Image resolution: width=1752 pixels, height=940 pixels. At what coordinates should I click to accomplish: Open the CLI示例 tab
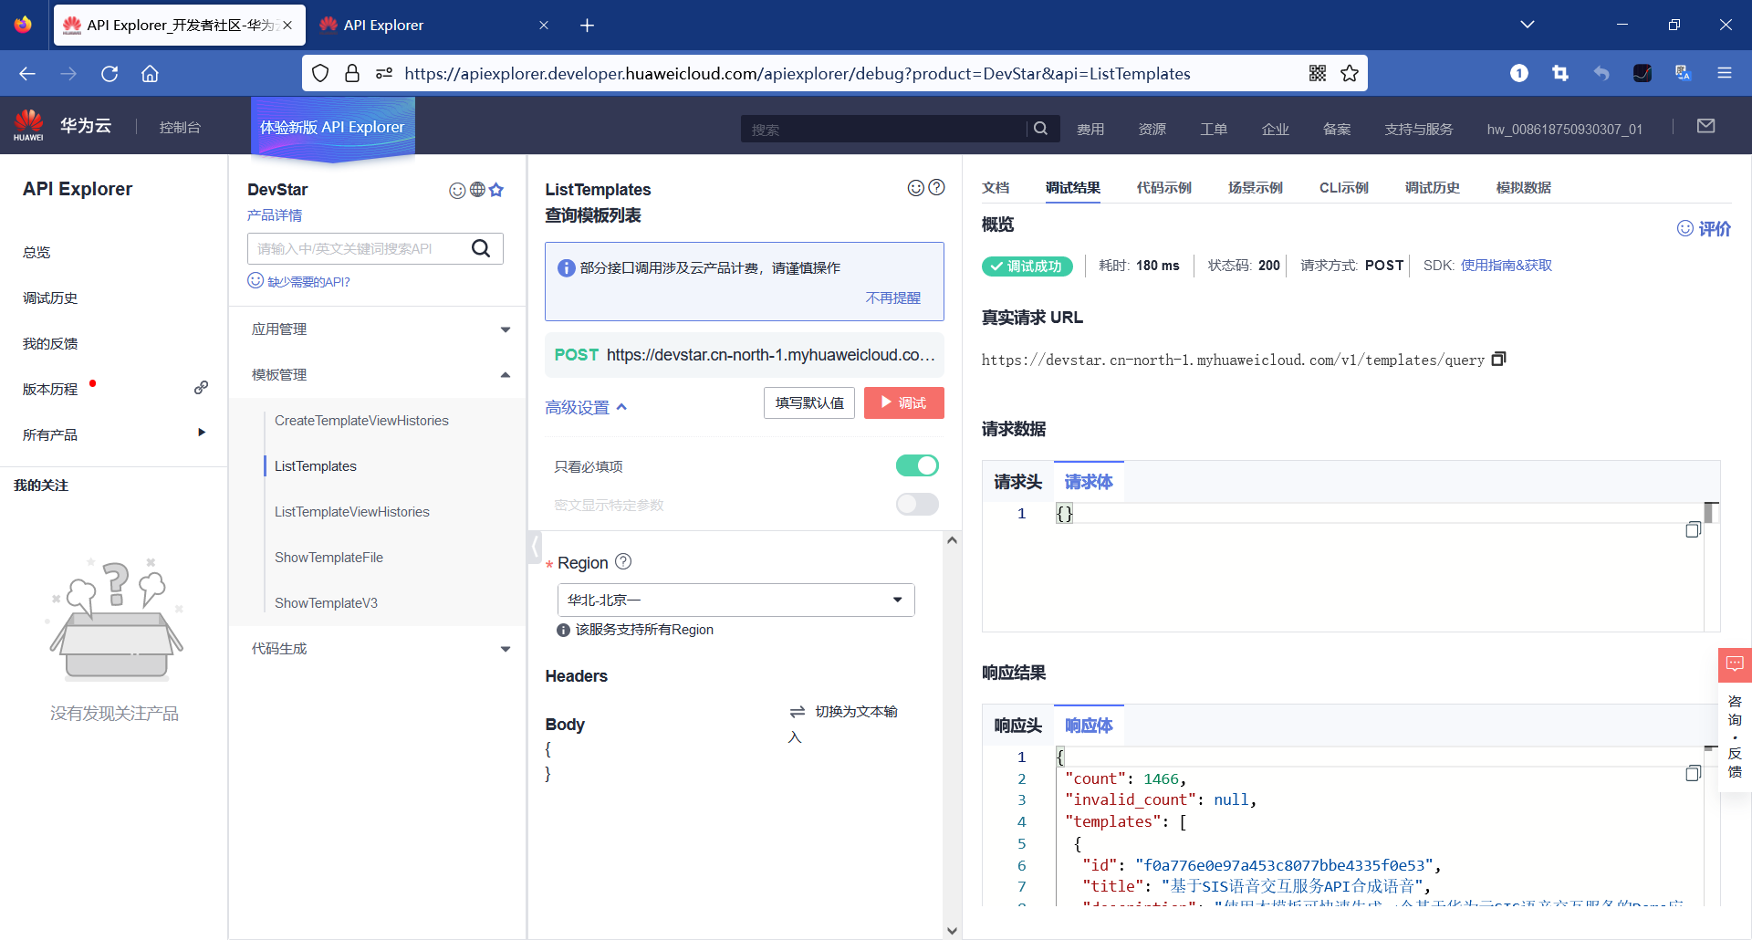(x=1343, y=188)
